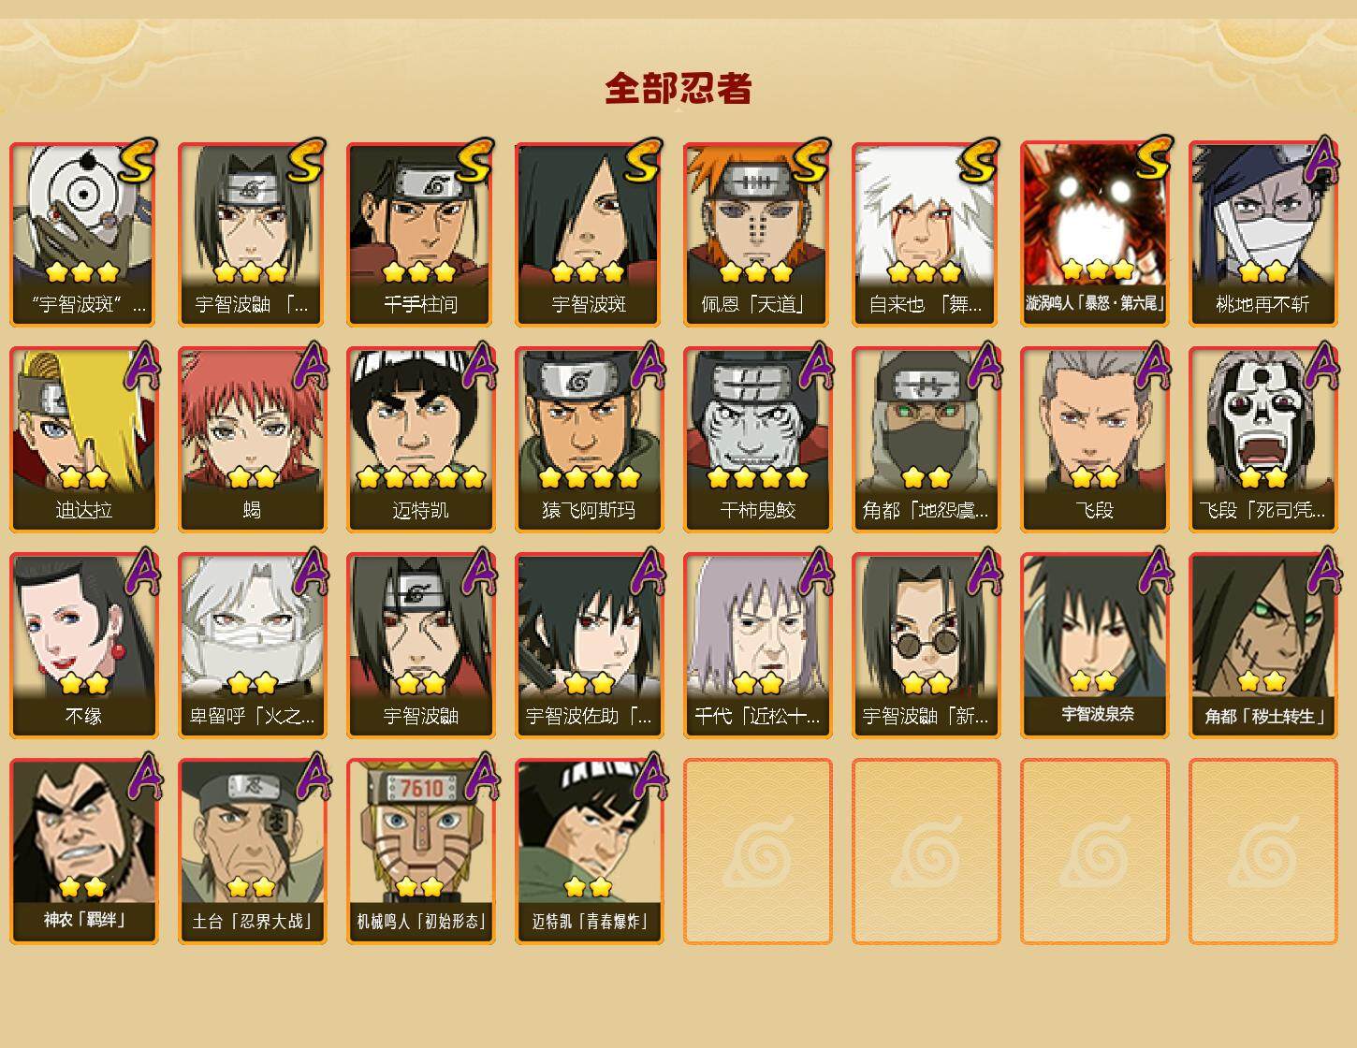Click the 干柿鬼鲛 ninja card
This screenshot has width=1357, height=1048.
click(758, 440)
